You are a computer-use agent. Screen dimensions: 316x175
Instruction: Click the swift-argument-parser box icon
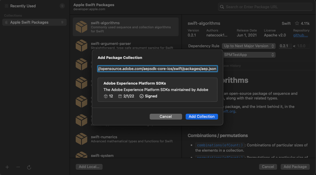pos(82,45)
